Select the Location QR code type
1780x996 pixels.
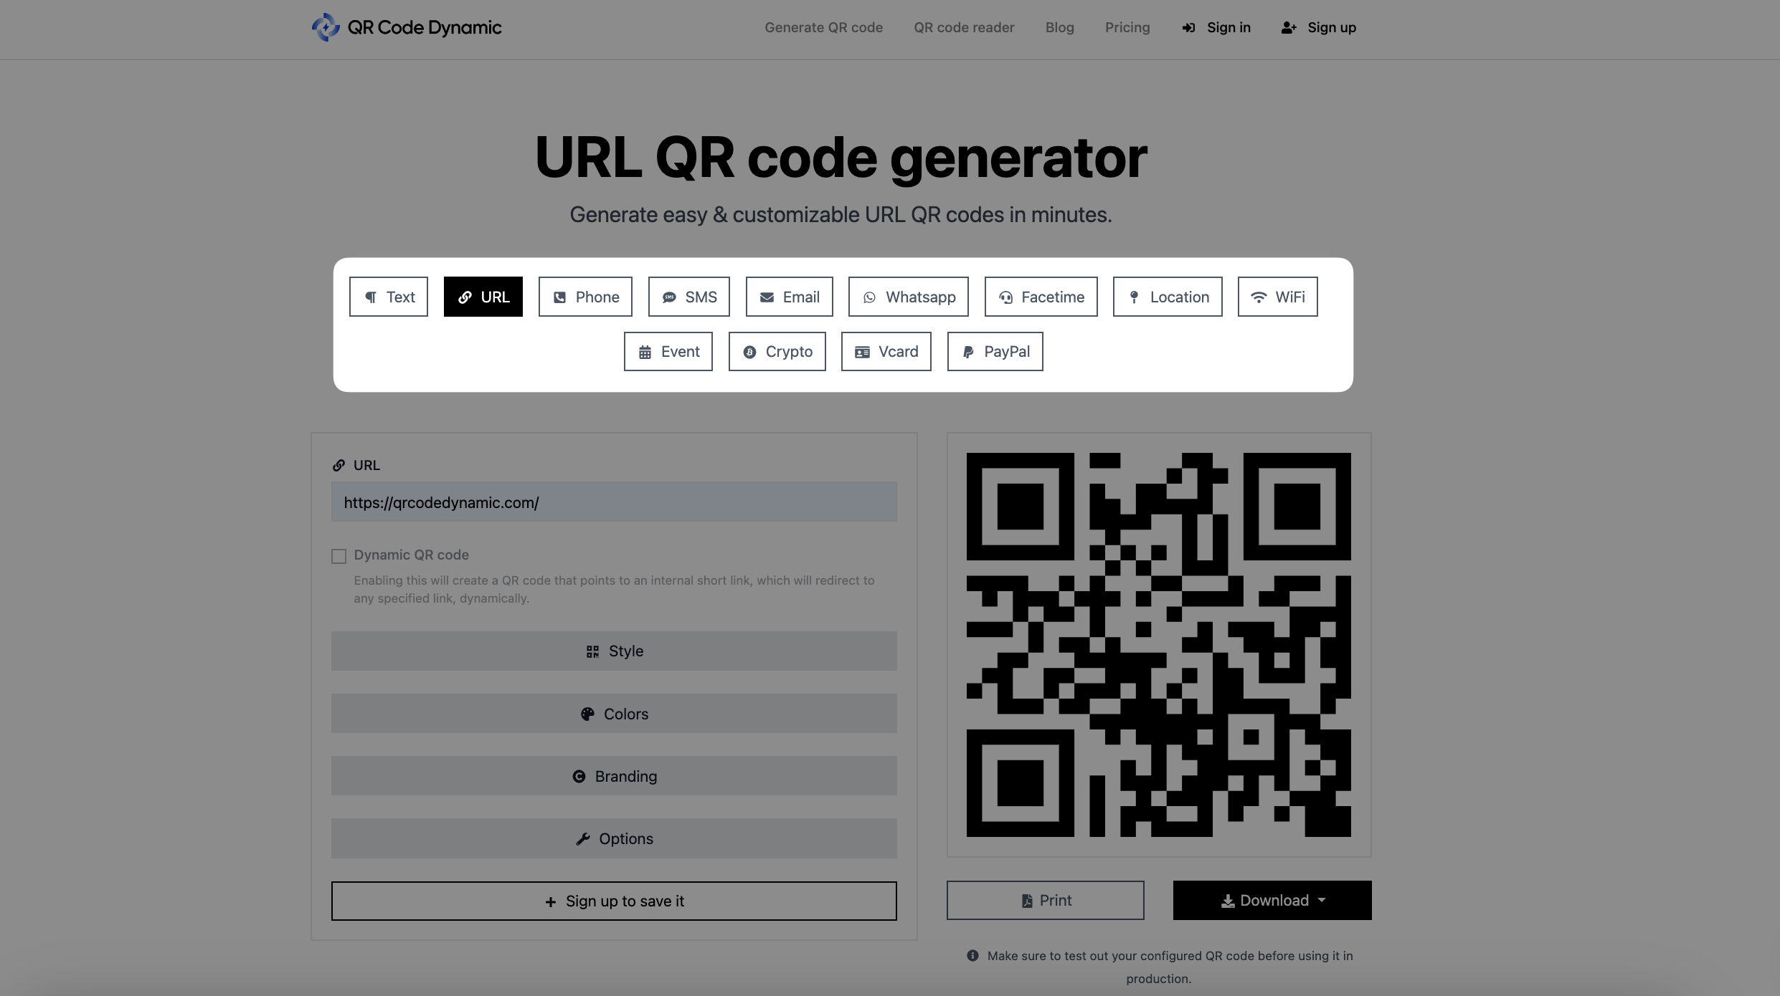click(x=1166, y=296)
